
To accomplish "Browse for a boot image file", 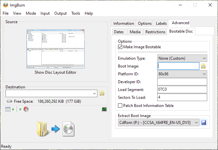I will click(203, 66).
